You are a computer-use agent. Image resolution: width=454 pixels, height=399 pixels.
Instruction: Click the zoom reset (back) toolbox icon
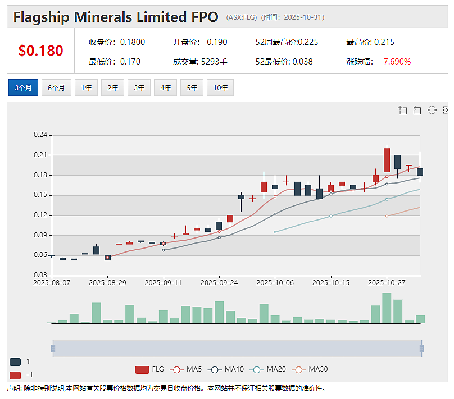tap(417, 110)
